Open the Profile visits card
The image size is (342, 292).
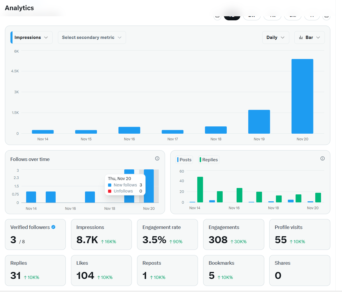tap(300, 234)
